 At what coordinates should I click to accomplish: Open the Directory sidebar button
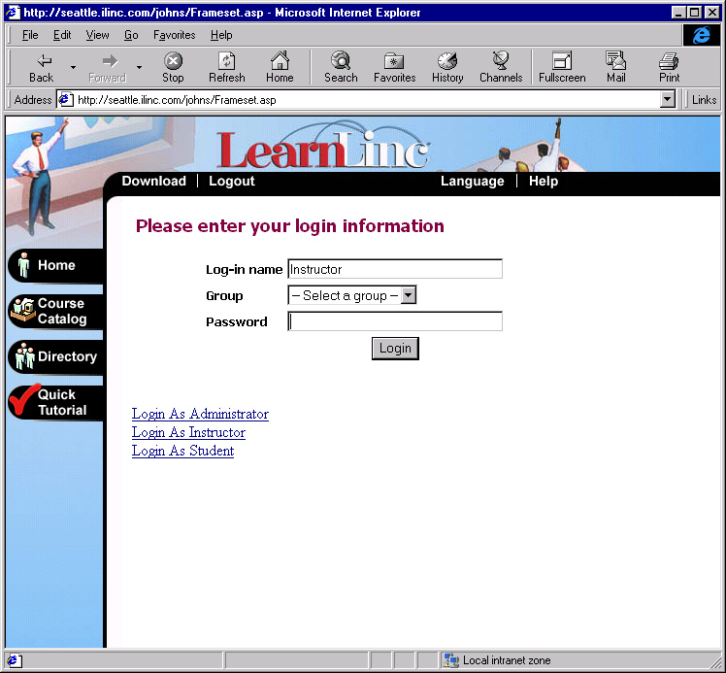(x=56, y=356)
